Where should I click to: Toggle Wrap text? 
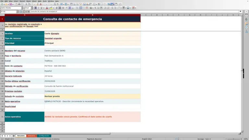point(77,8)
